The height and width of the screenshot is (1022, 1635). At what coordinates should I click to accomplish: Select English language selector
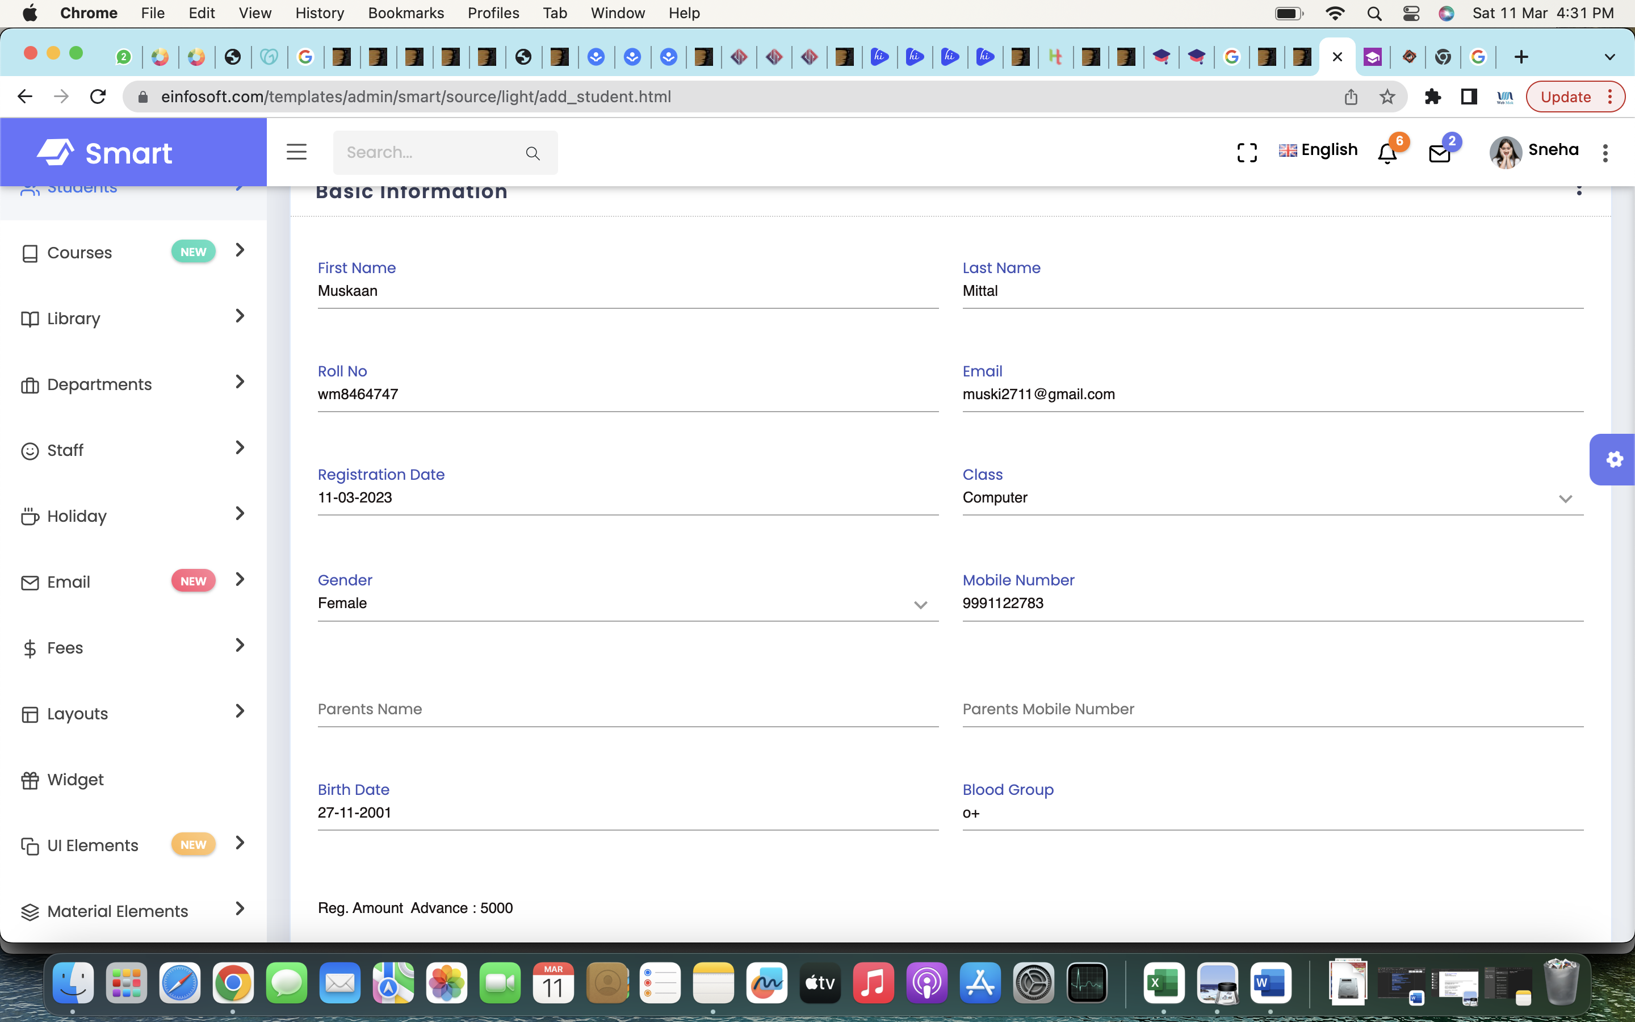point(1318,150)
